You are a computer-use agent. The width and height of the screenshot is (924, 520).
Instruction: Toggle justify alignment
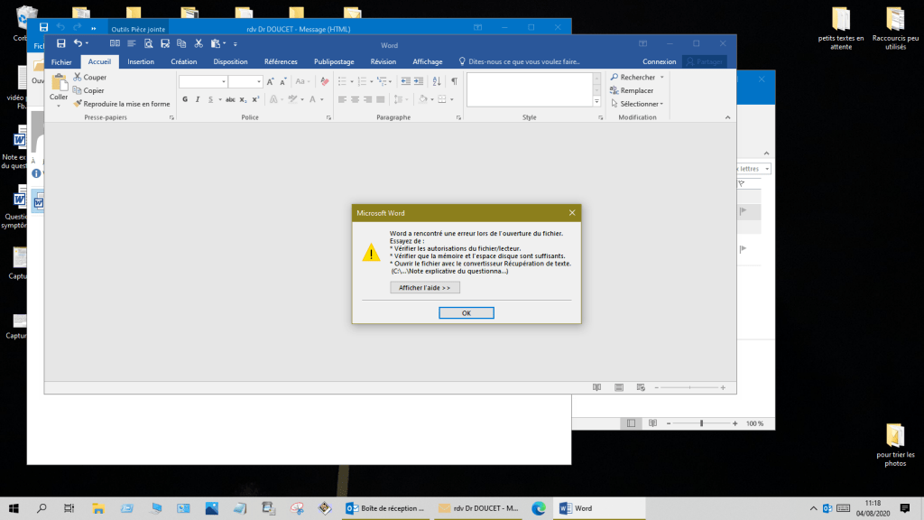[381, 99]
